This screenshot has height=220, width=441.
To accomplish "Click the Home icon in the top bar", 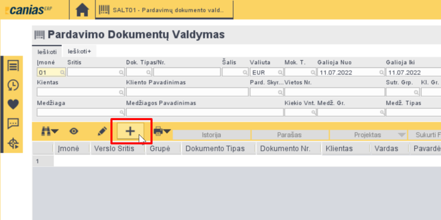I will (82, 10).
